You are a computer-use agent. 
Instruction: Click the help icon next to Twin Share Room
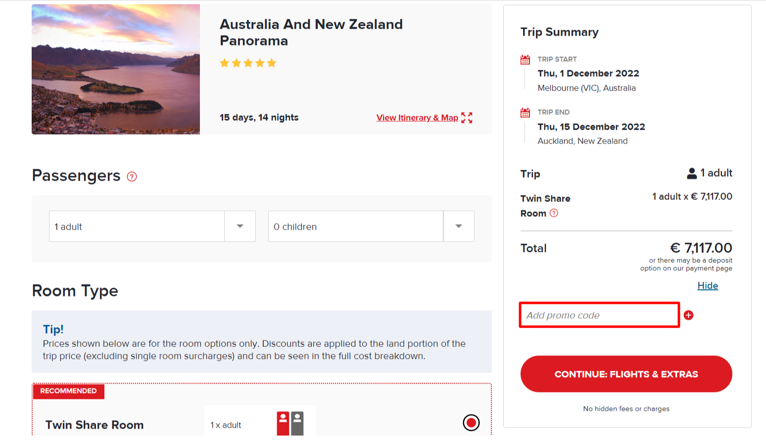(x=554, y=213)
